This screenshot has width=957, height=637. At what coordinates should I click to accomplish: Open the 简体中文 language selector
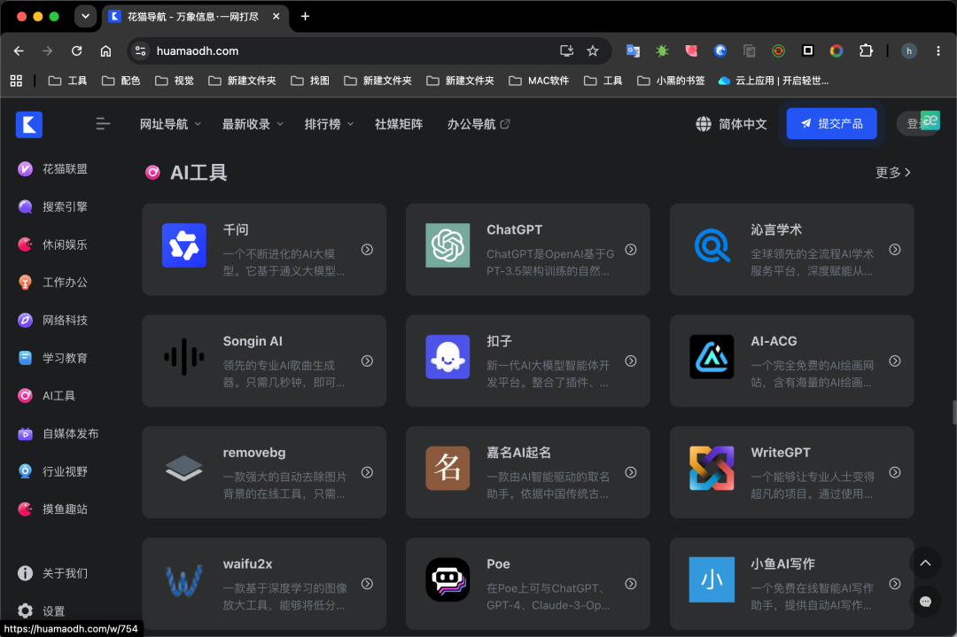click(731, 124)
